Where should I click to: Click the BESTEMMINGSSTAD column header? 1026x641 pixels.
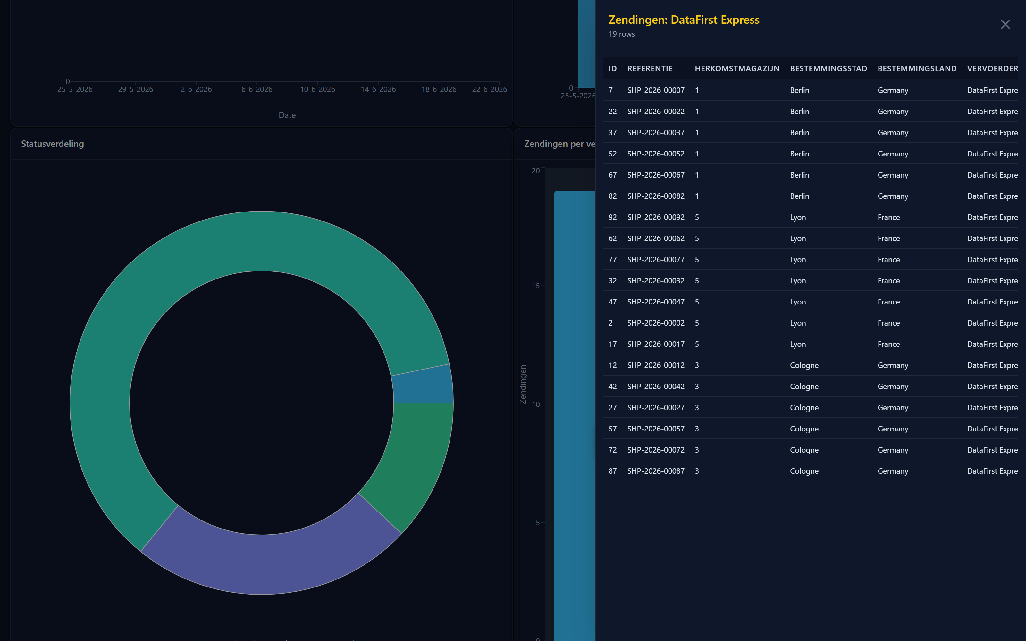pyautogui.click(x=828, y=68)
